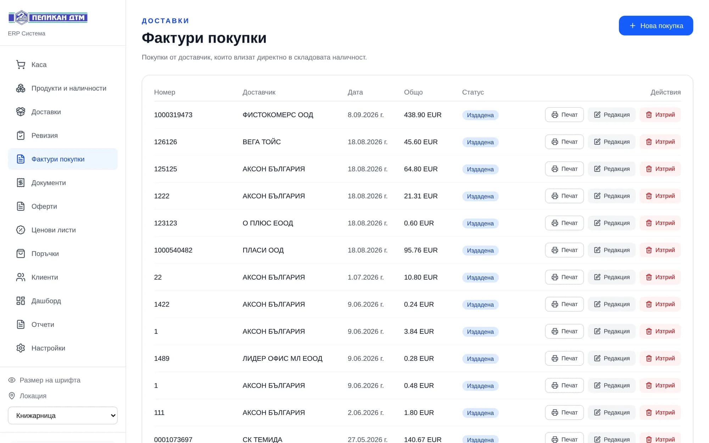Click the Продукти и наличности boxes icon
Viewport: 709px width, 443px height.
(x=21, y=88)
